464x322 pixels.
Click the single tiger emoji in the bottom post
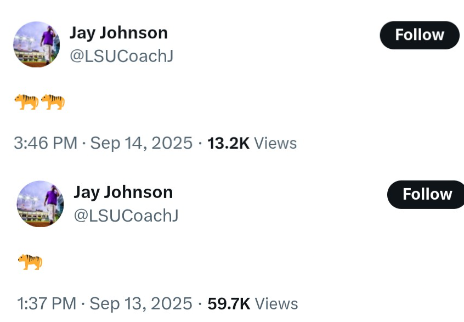pos(30,262)
